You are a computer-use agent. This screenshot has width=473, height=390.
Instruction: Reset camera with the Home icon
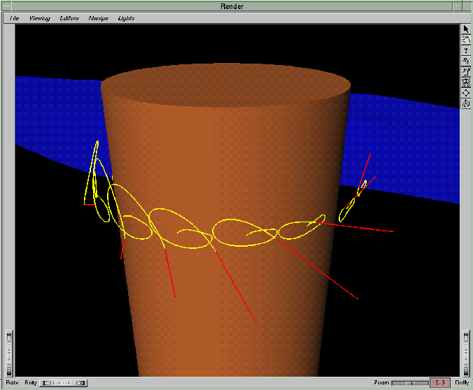(x=466, y=61)
